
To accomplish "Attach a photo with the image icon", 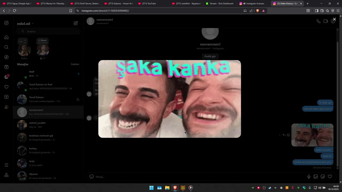I will point(316,177).
